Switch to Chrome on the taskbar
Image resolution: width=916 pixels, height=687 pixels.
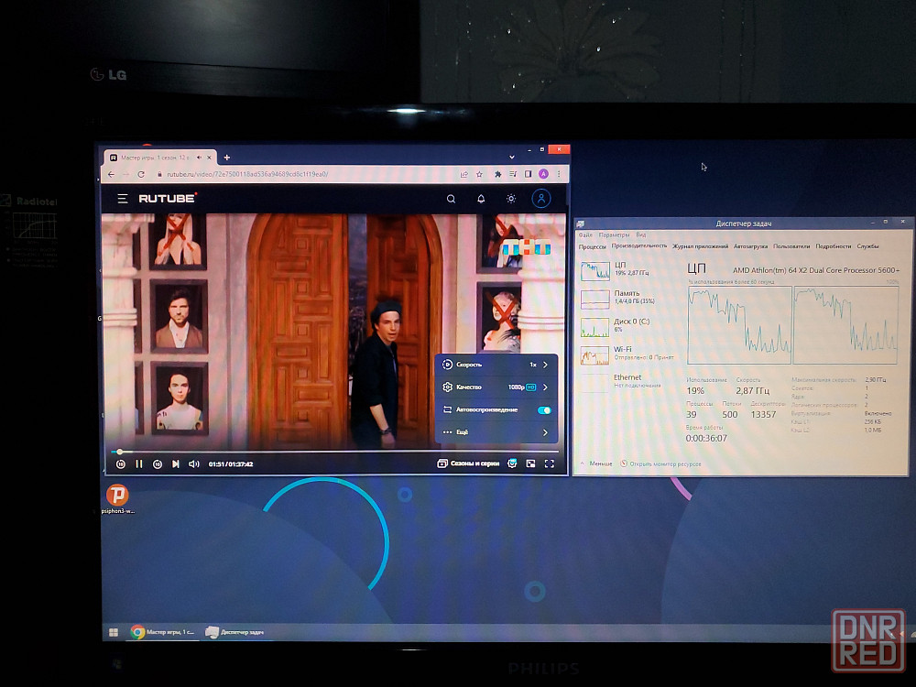[x=162, y=632]
